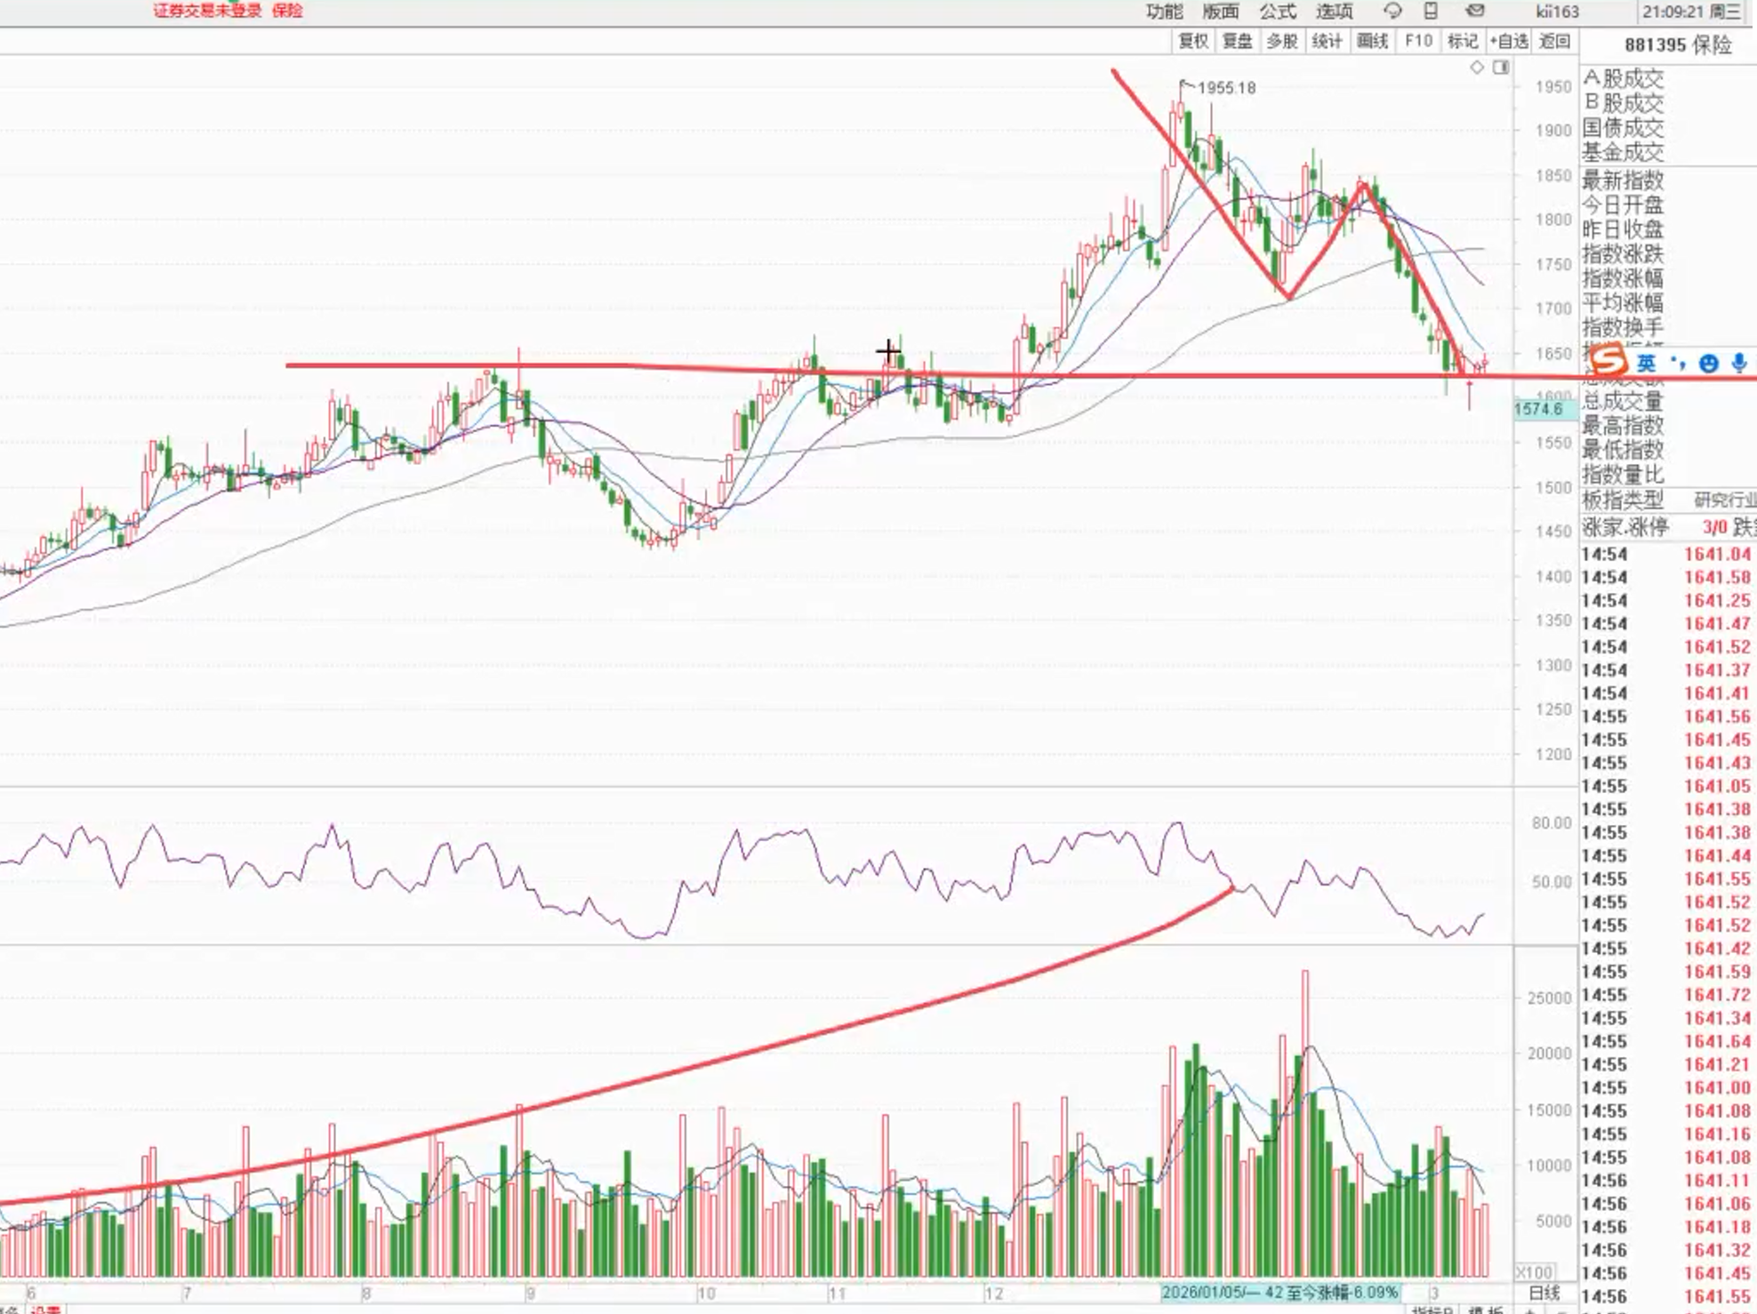Click the Sogou emoji face icon
This screenshot has width=1757, height=1314.
click(1708, 363)
